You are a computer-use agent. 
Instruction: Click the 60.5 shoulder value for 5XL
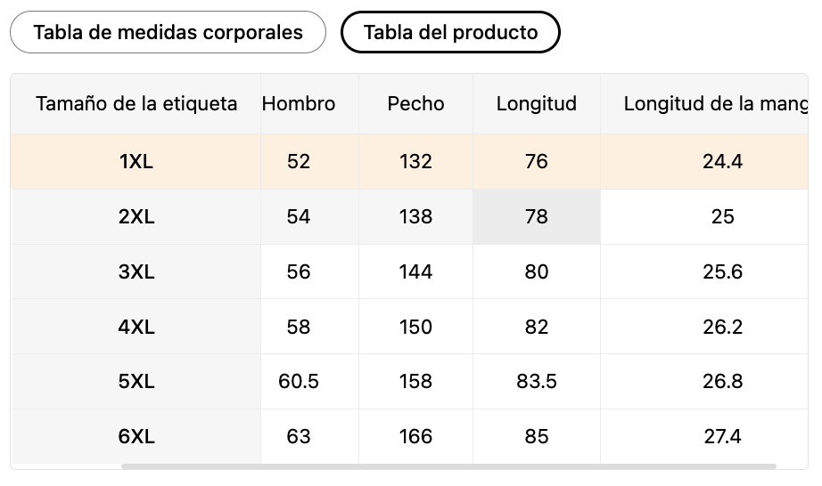point(299,381)
